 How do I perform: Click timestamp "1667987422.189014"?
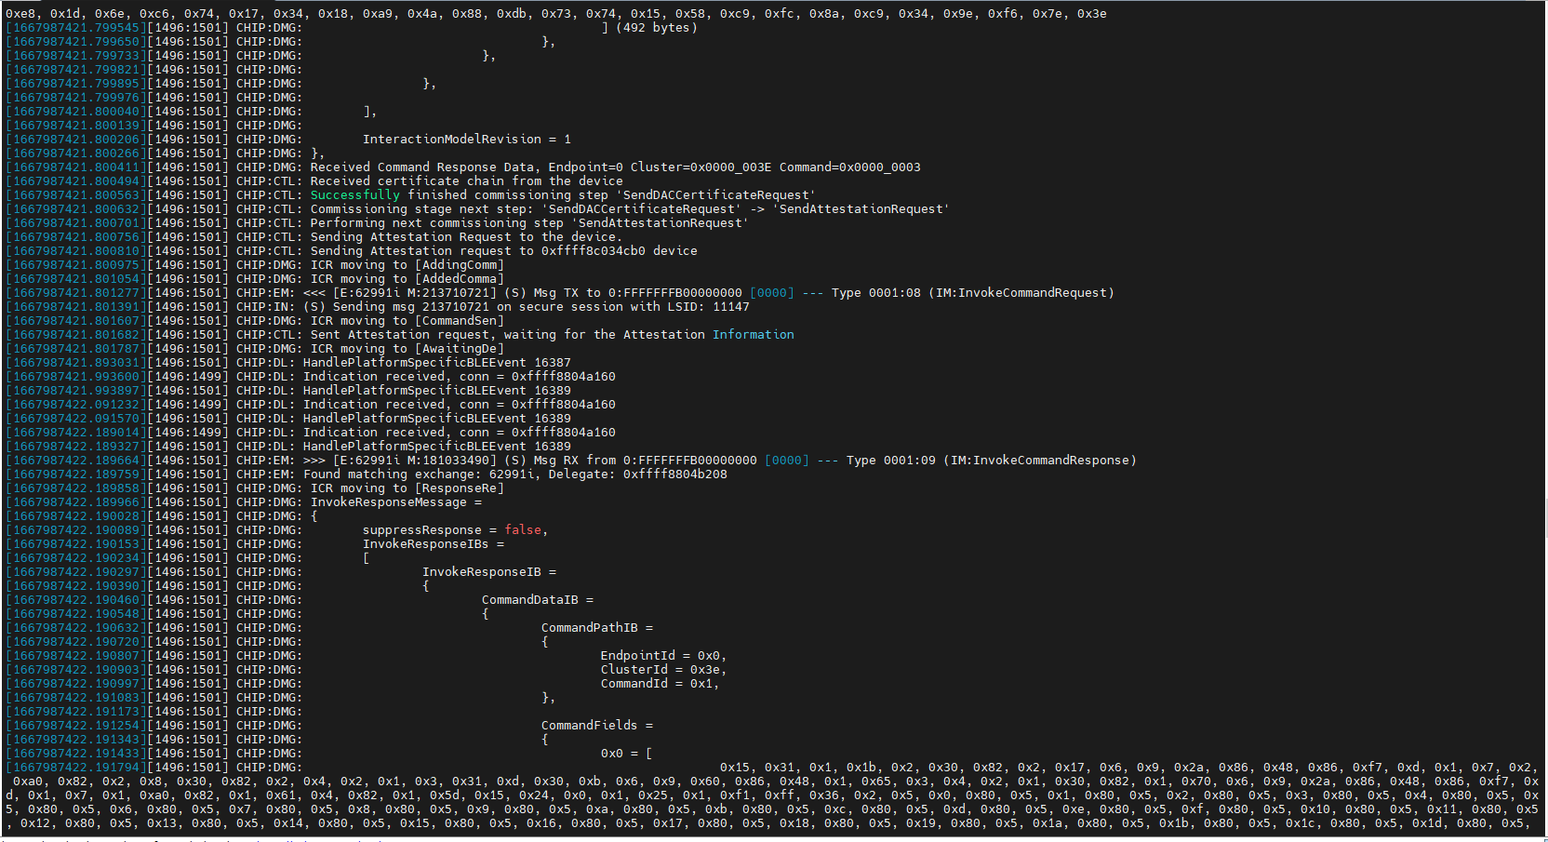(76, 433)
